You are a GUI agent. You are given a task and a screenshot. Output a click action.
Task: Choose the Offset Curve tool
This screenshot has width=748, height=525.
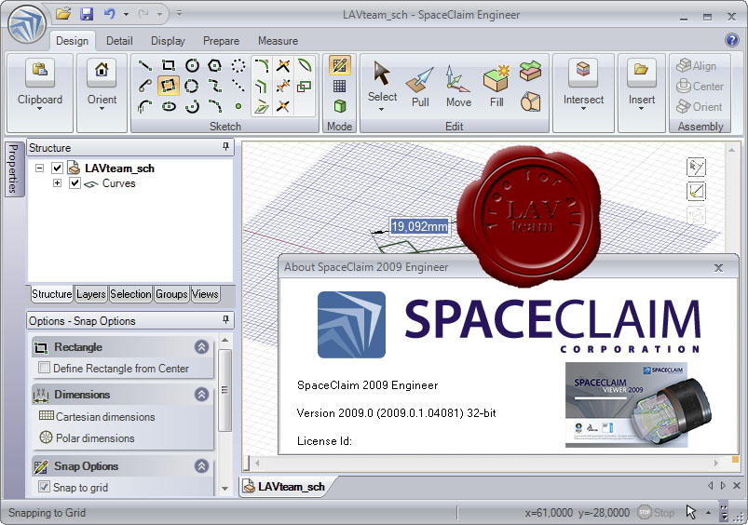(262, 86)
